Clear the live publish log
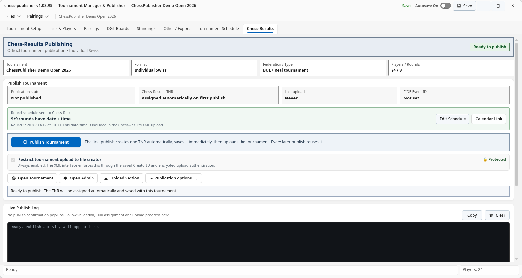The width and height of the screenshot is (522, 278). tap(497, 215)
